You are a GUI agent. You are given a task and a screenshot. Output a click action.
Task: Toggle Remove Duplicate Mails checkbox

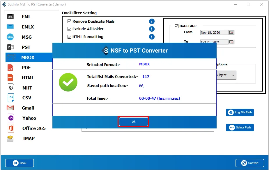click(69, 22)
